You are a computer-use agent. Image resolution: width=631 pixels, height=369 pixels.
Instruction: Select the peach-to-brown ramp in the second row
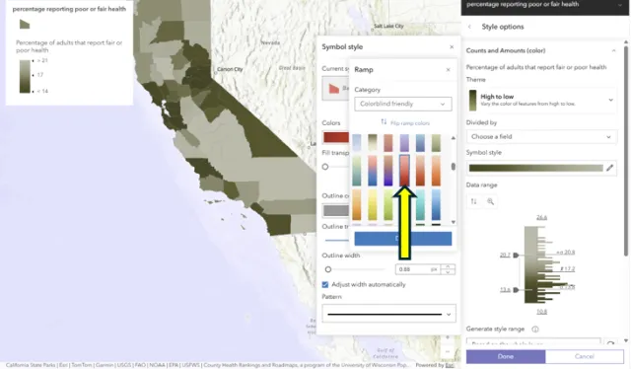(420, 171)
